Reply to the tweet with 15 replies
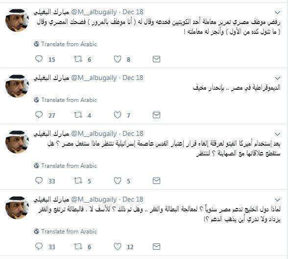Image resolution: width=288 pixels, height=259 pixels. point(39,59)
